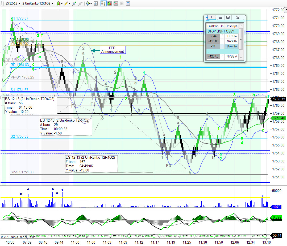Click the quote list scroll-down arrow
The image size is (287, 246).
241,57
